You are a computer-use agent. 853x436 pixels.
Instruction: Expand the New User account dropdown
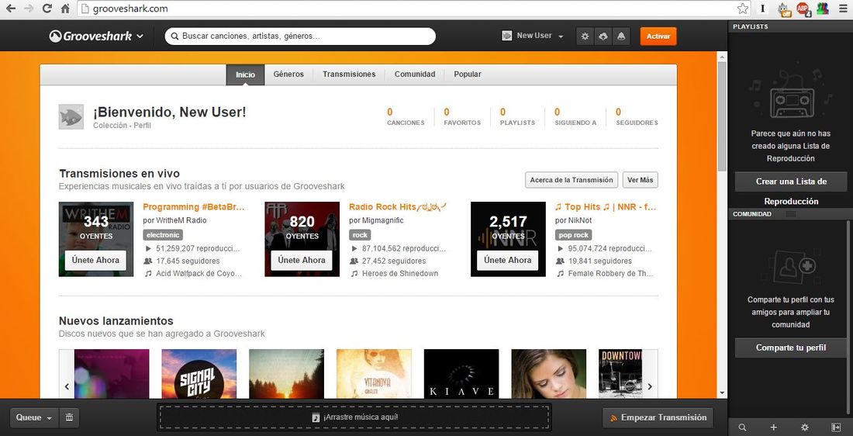pos(533,36)
